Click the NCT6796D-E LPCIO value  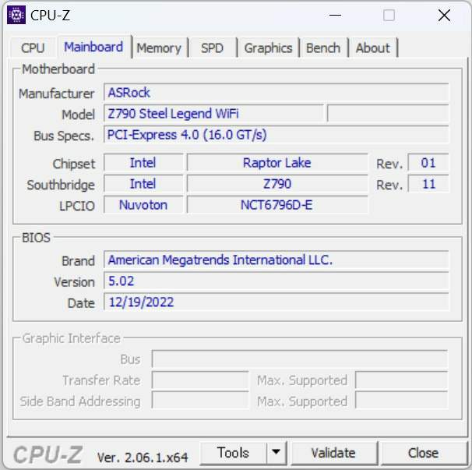pyautogui.click(x=277, y=205)
